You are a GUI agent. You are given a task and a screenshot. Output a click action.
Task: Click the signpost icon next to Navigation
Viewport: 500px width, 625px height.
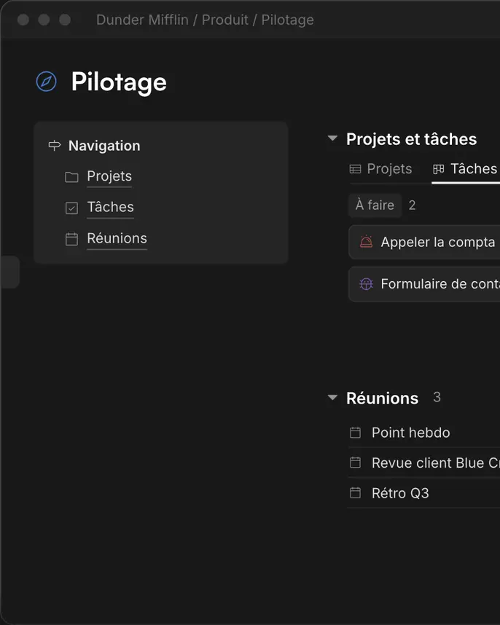pos(55,146)
